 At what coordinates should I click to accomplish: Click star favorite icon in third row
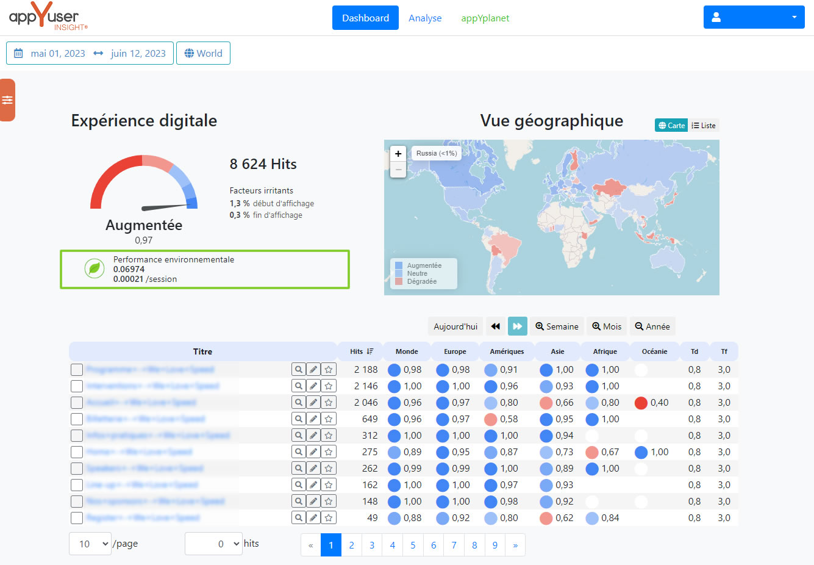pos(329,403)
